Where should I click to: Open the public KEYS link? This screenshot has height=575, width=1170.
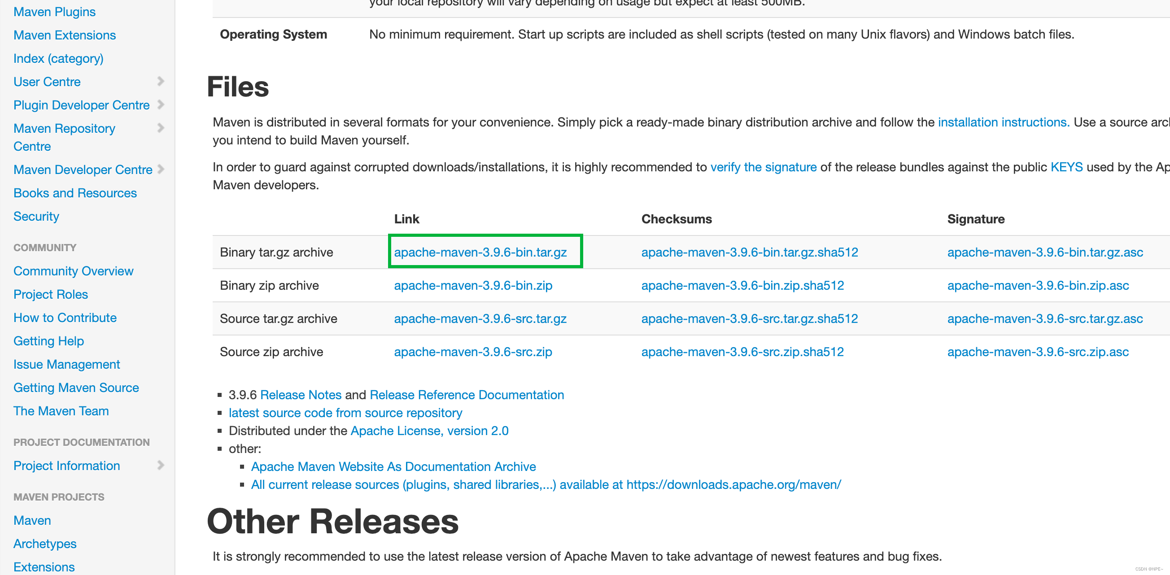click(1066, 167)
